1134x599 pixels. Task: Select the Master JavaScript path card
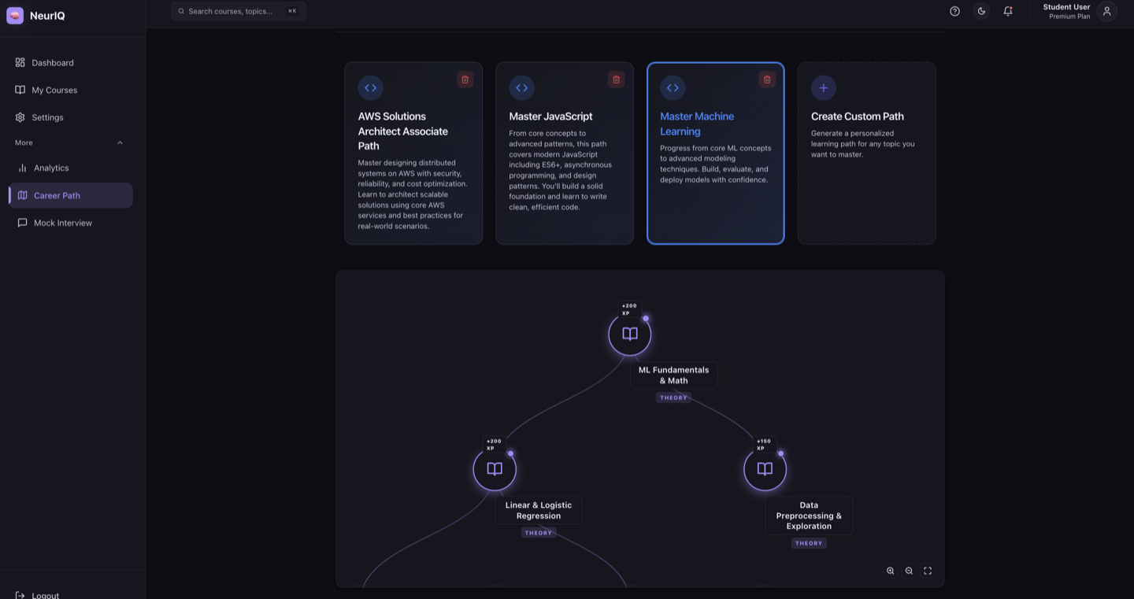[x=565, y=153]
